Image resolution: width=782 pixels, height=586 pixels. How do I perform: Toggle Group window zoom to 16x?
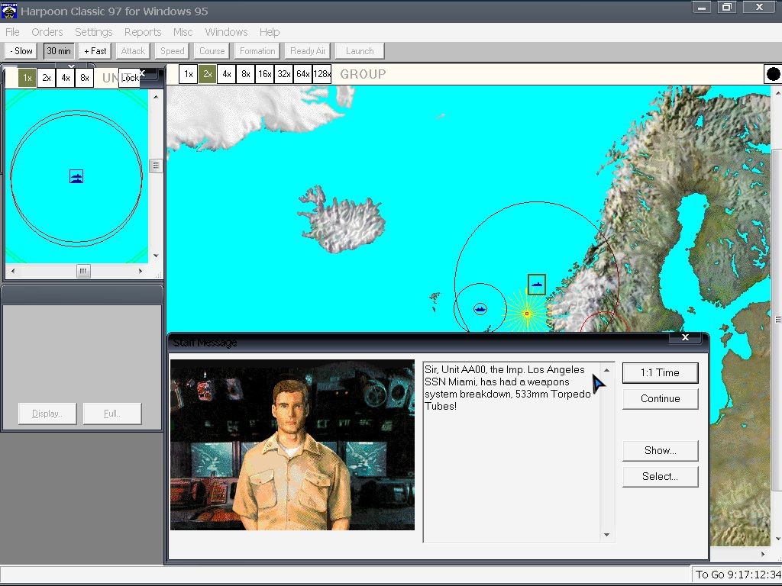tap(264, 74)
